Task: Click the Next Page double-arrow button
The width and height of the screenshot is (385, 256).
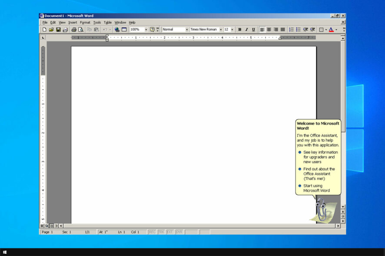Action: pos(343,221)
